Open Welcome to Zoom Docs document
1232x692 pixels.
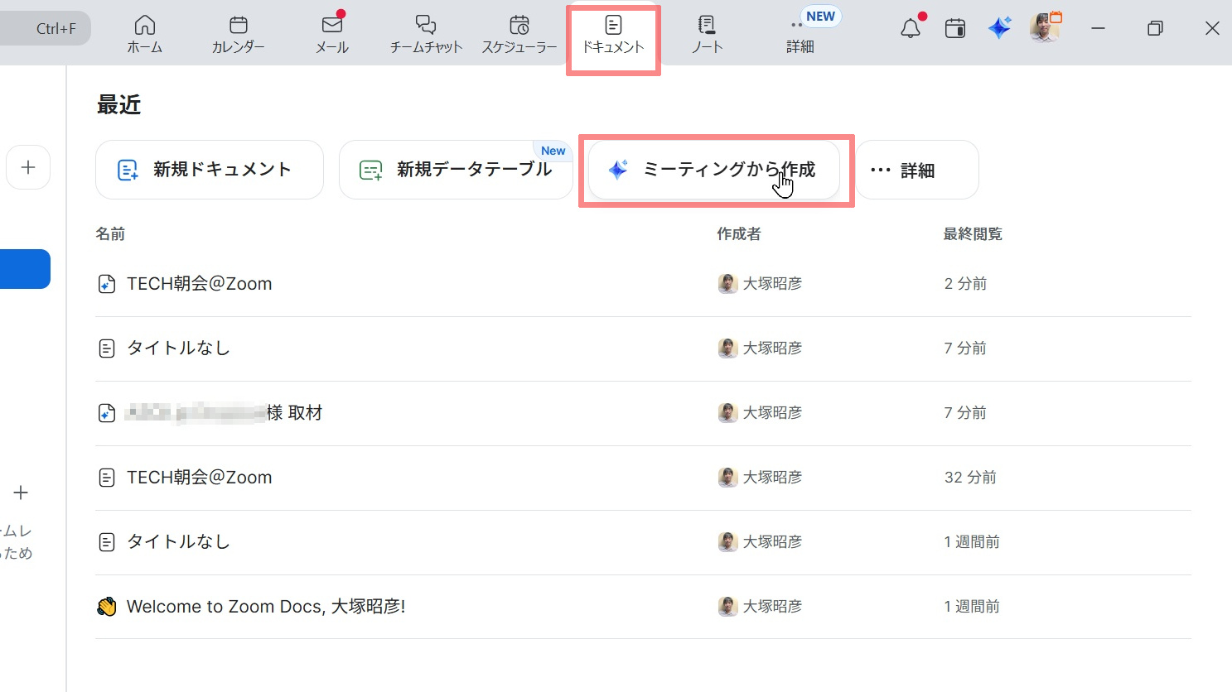coord(643,607)
